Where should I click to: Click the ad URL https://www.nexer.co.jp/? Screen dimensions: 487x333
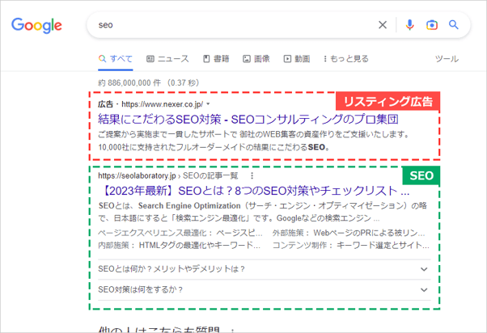tap(162, 104)
